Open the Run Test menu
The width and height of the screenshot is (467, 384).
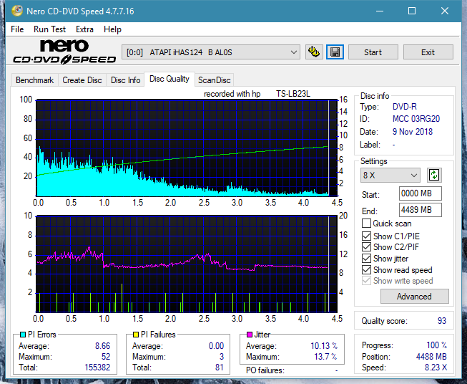[49, 29]
